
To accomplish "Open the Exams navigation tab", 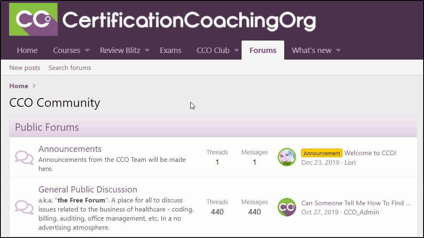I will click(170, 50).
